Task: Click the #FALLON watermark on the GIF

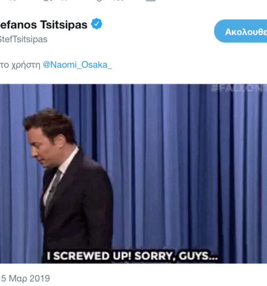Action: pyautogui.click(x=239, y=88)
